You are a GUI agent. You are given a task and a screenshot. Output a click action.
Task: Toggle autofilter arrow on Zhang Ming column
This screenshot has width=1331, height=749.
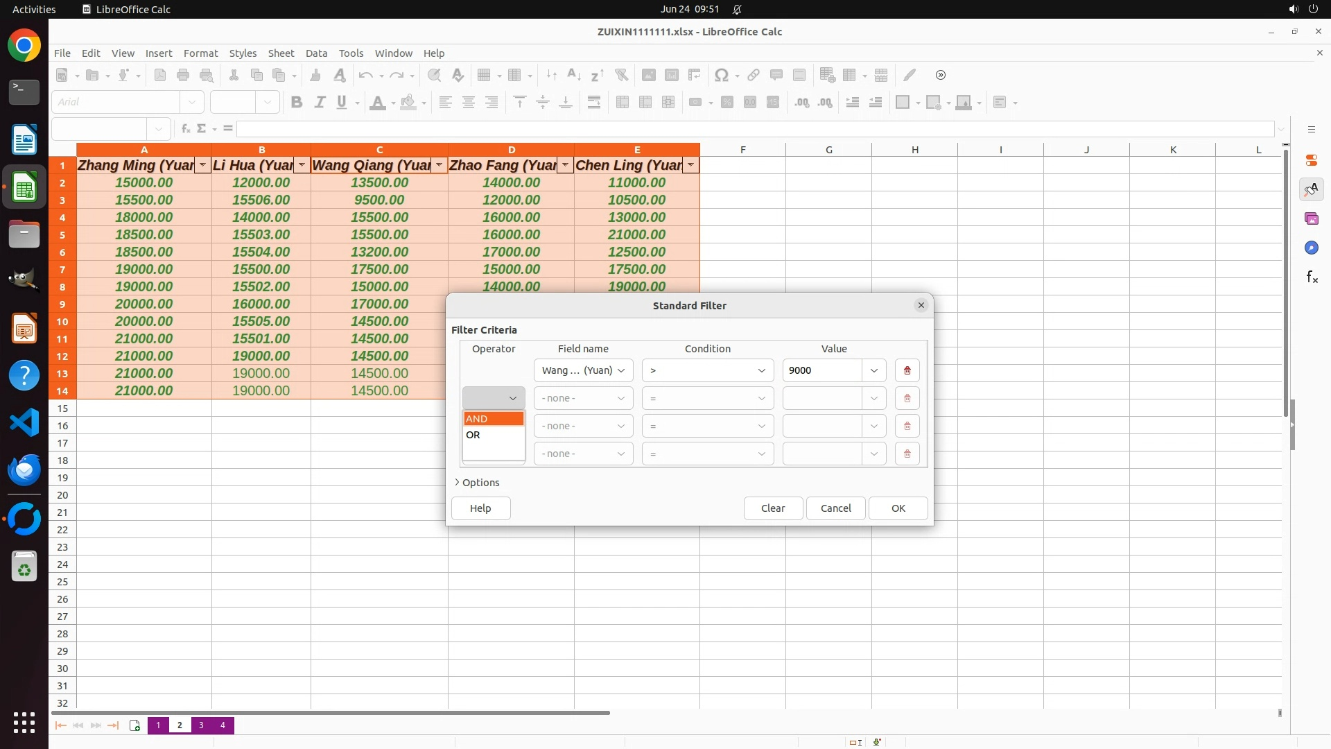[x=202, y=165]
